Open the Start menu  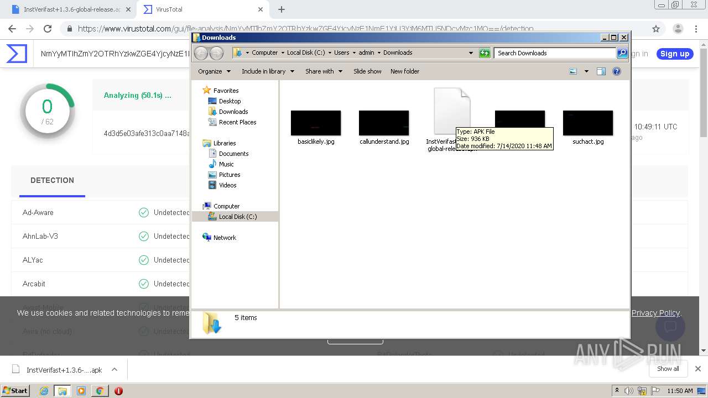15,391
